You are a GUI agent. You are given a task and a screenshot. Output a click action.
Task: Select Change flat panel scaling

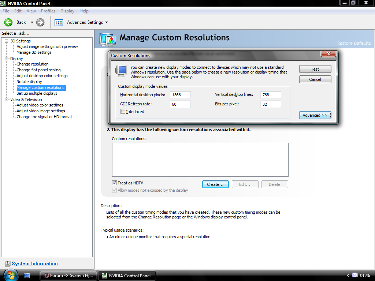point(38,70)
